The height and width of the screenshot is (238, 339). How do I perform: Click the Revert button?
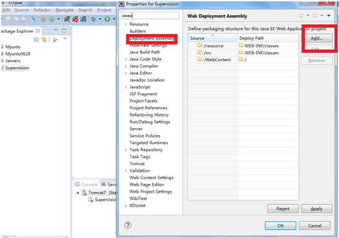pyautogui.click(x=282, y=208)
